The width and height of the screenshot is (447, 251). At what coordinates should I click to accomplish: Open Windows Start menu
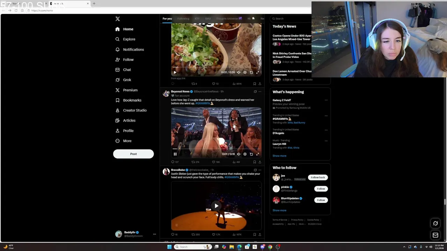coord(169,247)
